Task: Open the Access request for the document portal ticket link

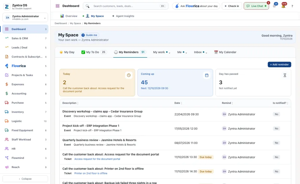Action: click(x=97, y=159)
